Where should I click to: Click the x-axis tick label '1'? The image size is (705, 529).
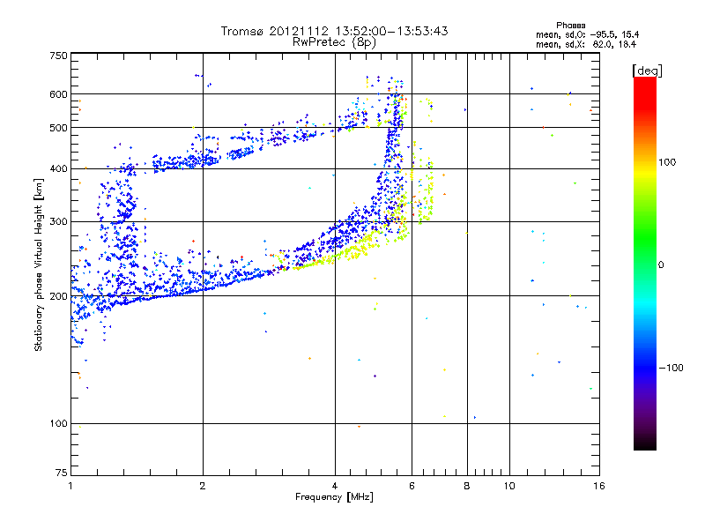(70, 486)
